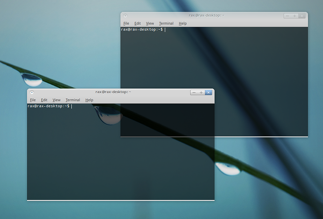Click title text of front terminal window
The width and height of the screenshot is (323, 219).
tap(113, 92)
